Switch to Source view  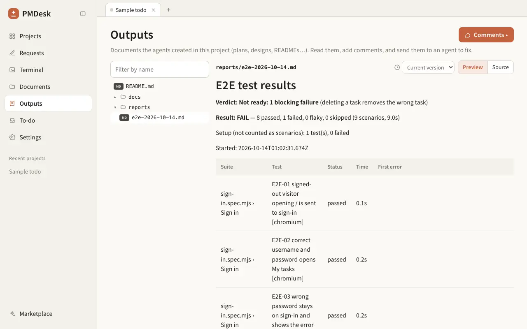coord(501,67)
